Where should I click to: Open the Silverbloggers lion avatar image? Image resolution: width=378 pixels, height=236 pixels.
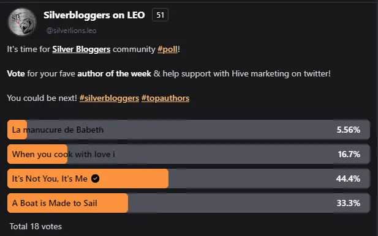click(x=22, y=22)
